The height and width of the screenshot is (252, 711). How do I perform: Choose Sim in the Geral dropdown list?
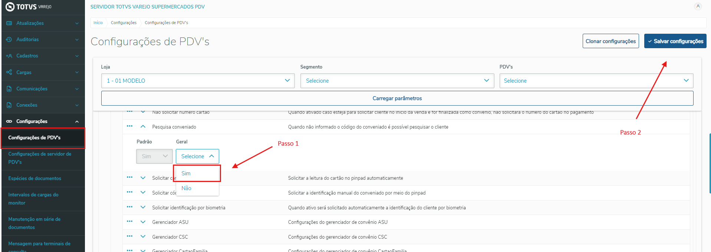pos(197,173)
